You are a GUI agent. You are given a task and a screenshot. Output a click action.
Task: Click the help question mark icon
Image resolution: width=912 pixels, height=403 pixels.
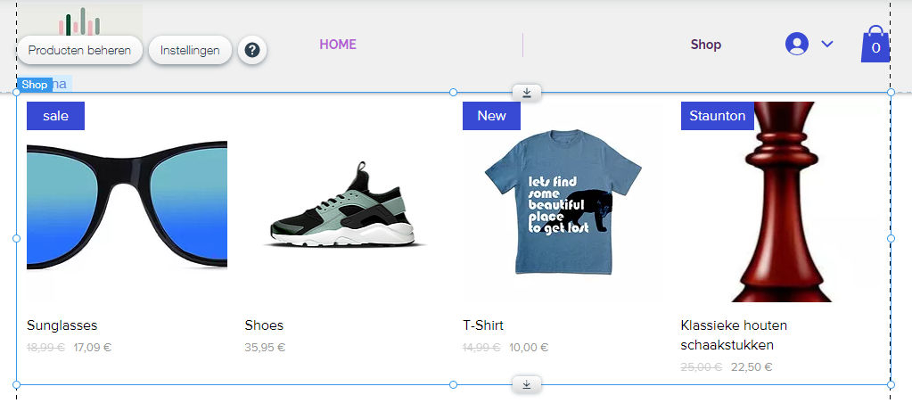(x=251, y=51)
